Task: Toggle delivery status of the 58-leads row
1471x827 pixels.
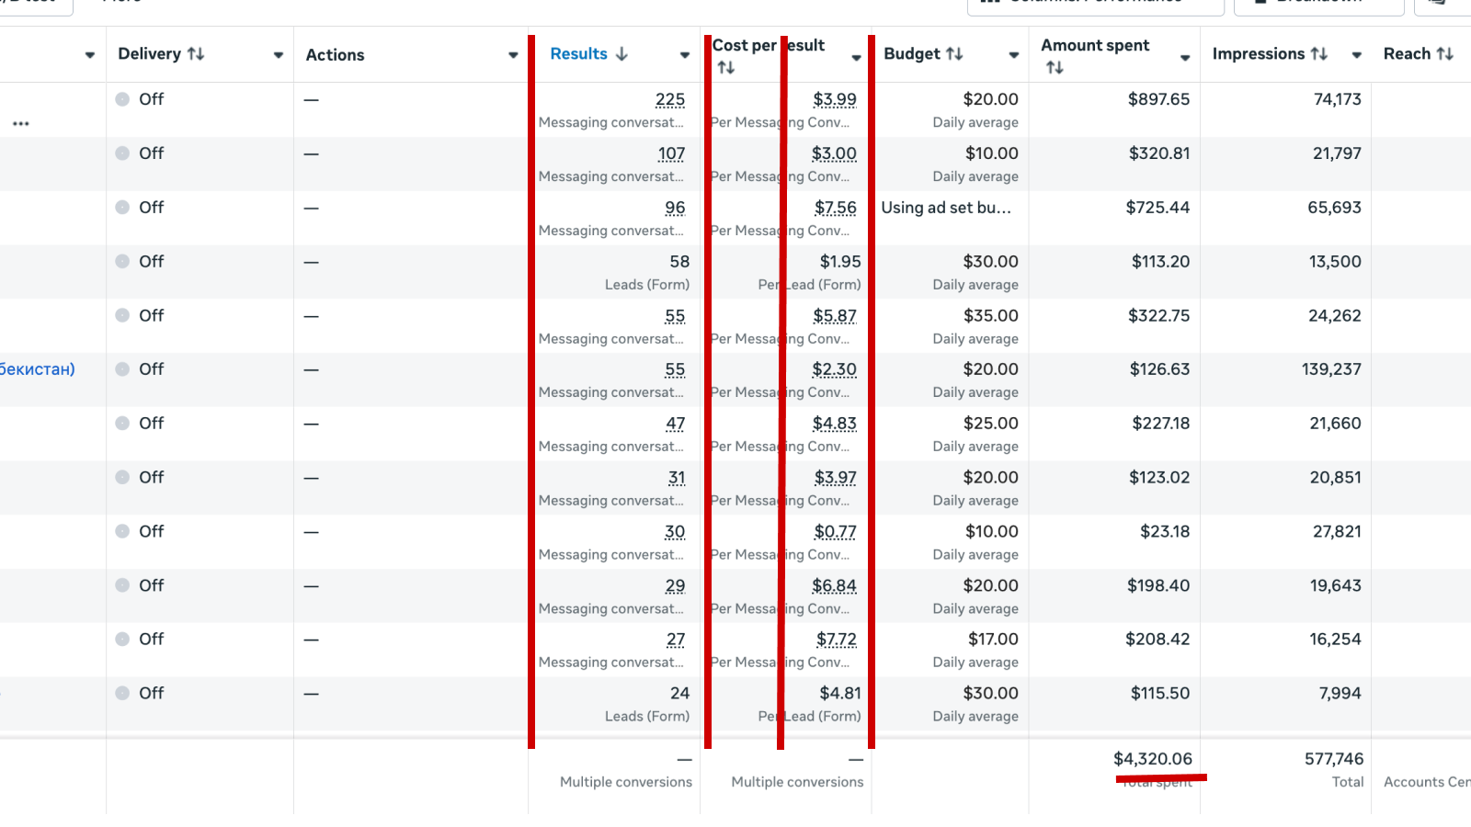Action: [x=122, y=262]
